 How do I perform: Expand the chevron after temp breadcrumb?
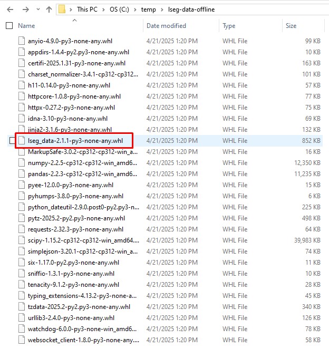161,9
